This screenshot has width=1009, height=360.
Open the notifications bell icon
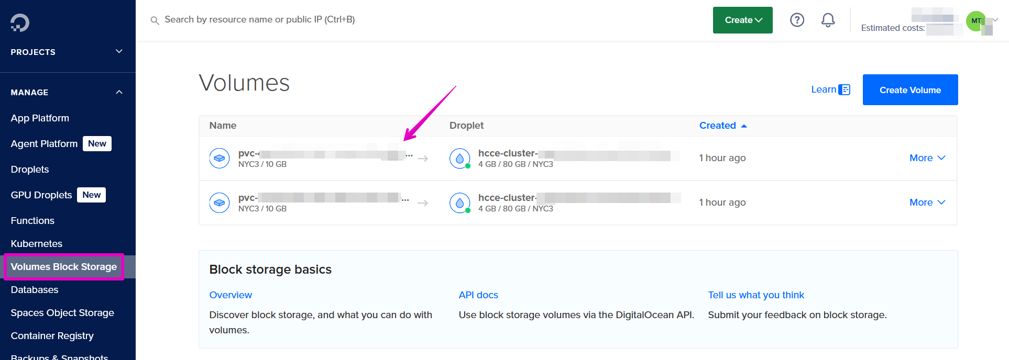[828, 20]
